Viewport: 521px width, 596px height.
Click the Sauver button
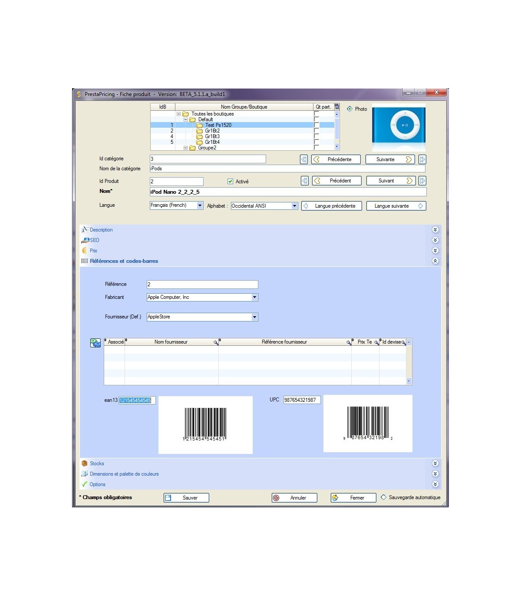pyautogui.click(x=186, y=498)
